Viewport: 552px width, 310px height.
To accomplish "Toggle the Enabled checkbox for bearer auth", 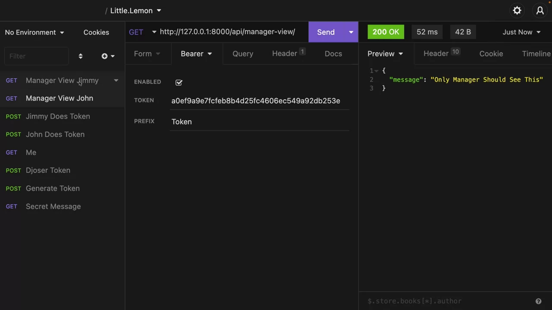I will click(179, 82).
